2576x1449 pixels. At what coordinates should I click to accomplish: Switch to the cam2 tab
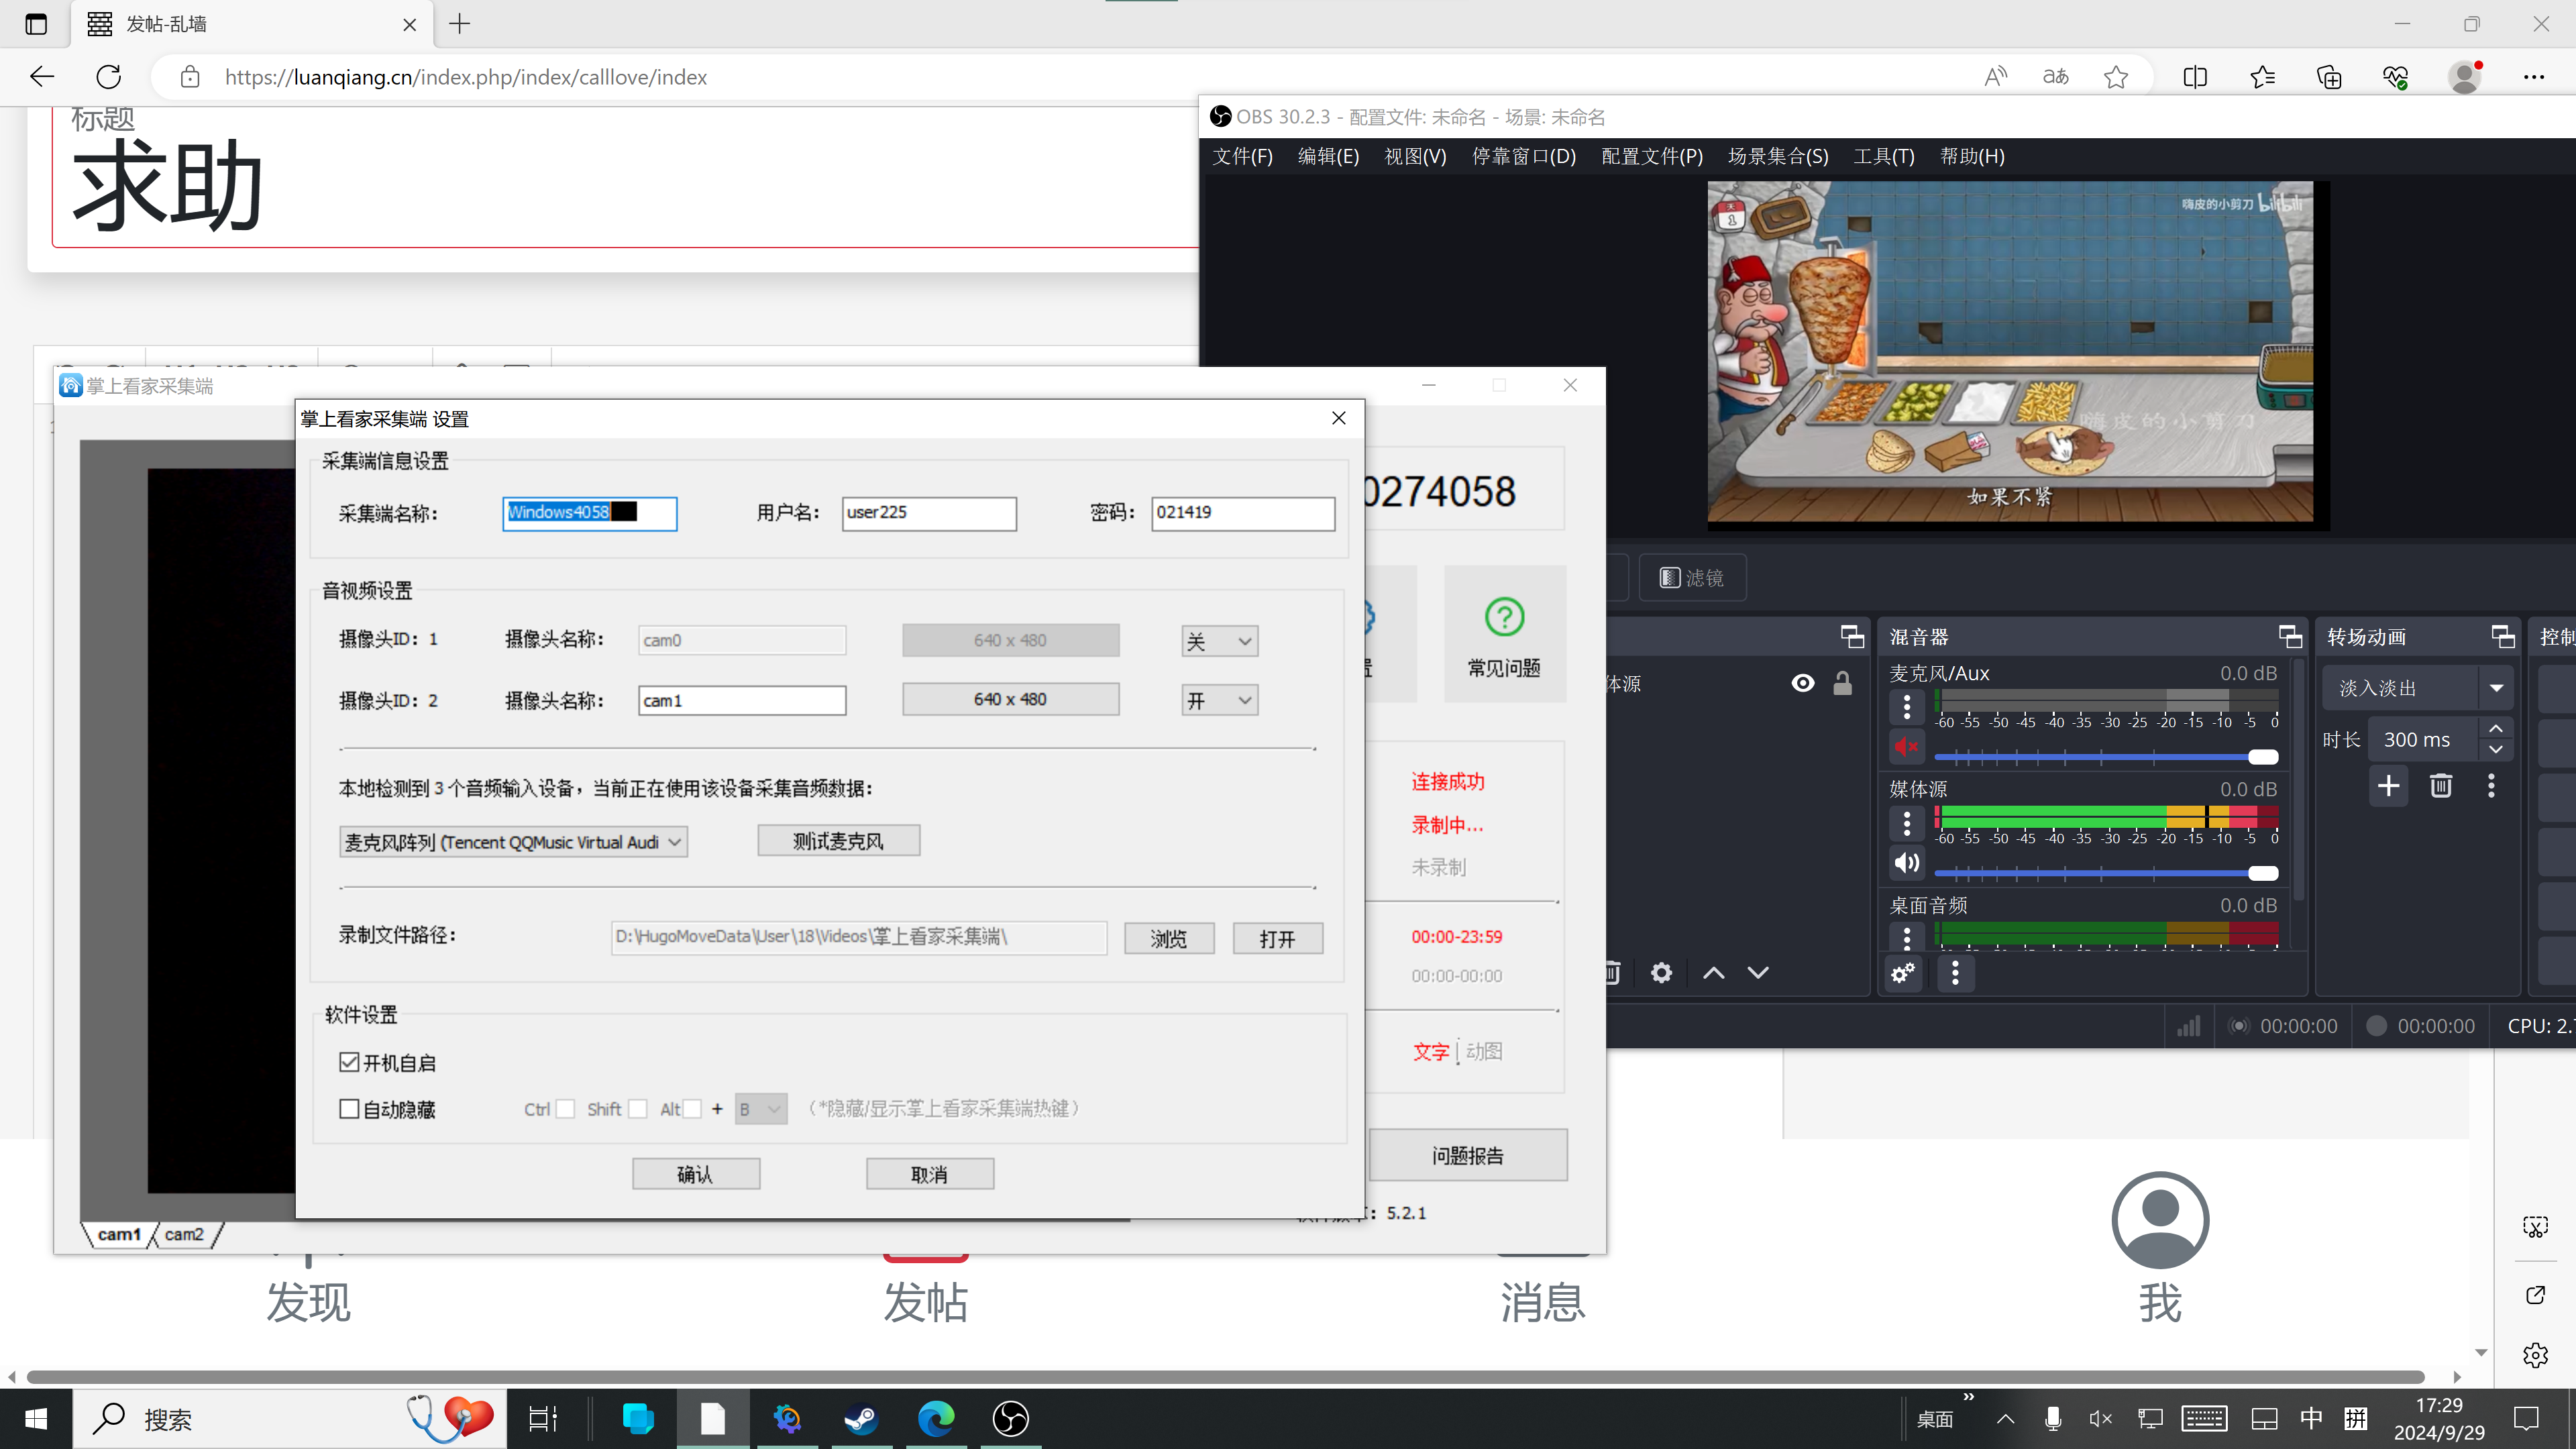(x=184, y=1234)
